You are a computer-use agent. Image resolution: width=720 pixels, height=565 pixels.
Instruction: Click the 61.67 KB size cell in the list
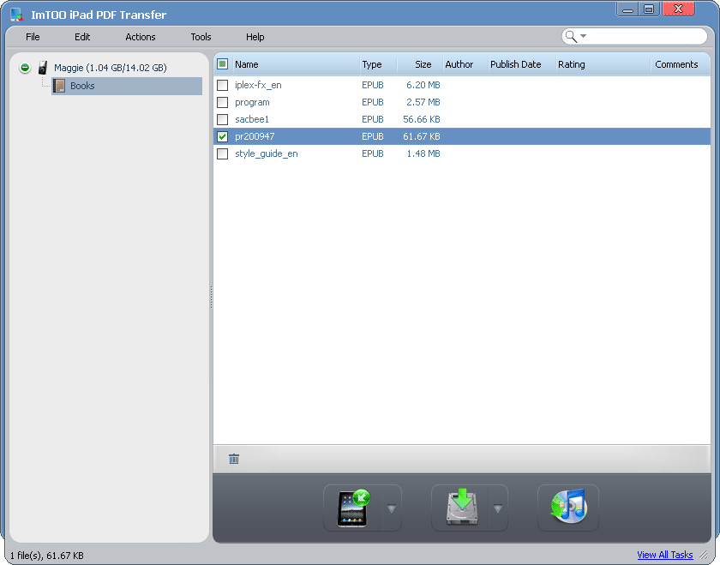[422, 136]
